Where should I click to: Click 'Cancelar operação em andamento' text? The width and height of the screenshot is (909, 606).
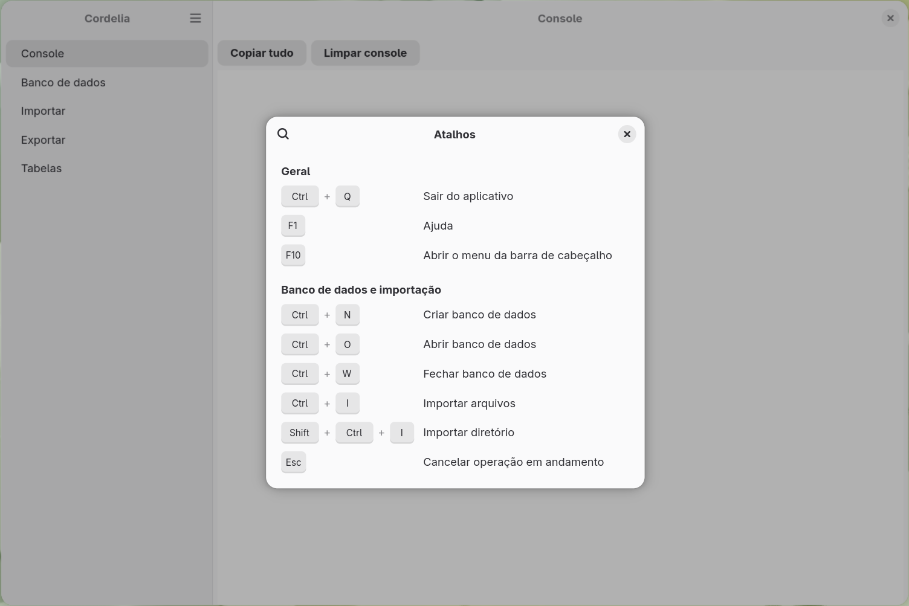[514, 462]
